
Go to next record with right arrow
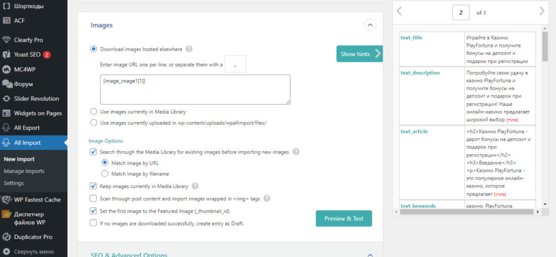coord(541,11)
